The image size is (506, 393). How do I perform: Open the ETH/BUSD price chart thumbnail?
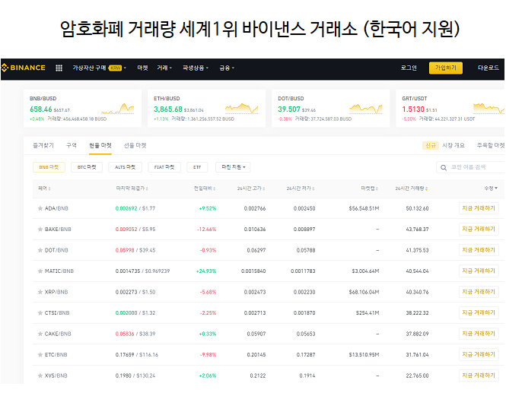click(x=242, y=109)
